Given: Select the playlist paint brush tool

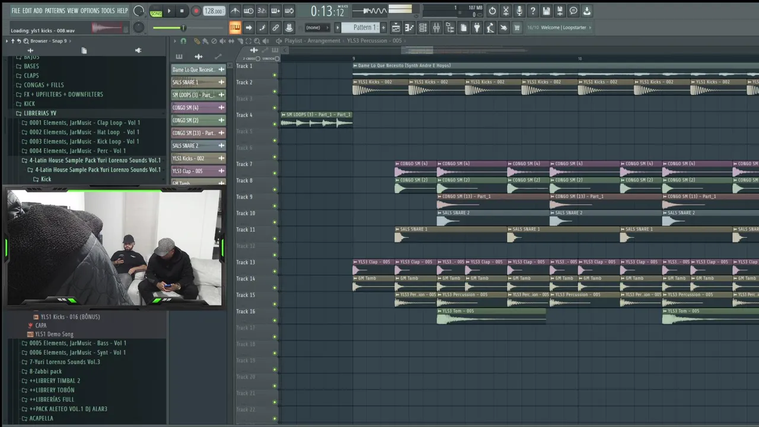Looking at the screenshot, I should [x=205, y=41].
